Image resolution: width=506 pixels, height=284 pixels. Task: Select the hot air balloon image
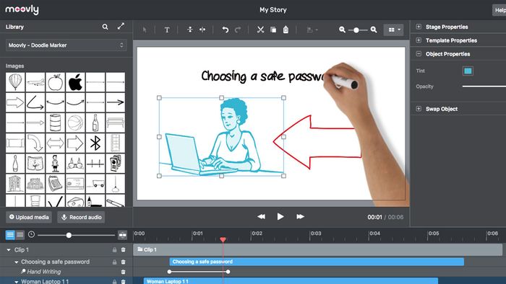15,82
